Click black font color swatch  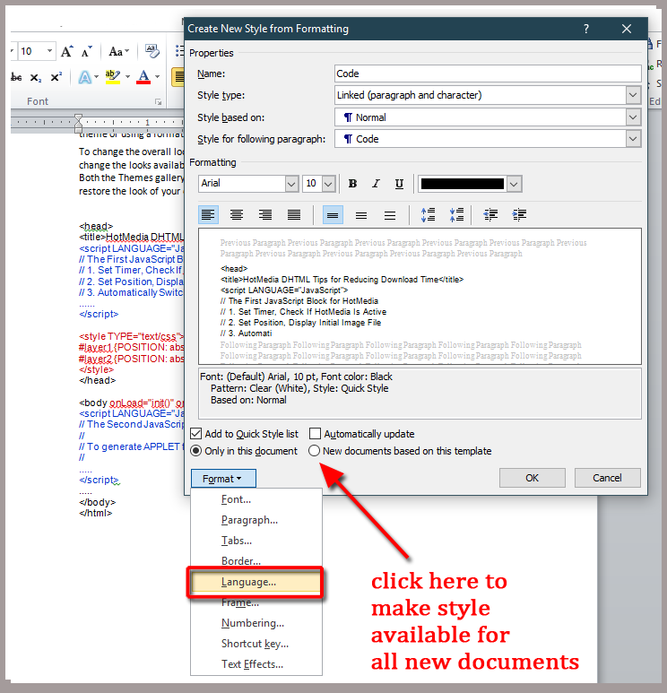pyautogui.click(x=463, y=184)
